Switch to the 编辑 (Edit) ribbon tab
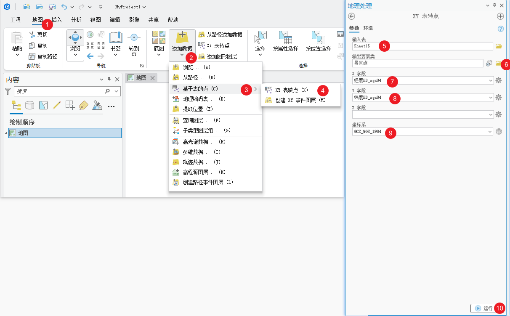Image resolution: width=510 pixels, height=316 pixels. [x=115, y=20]
